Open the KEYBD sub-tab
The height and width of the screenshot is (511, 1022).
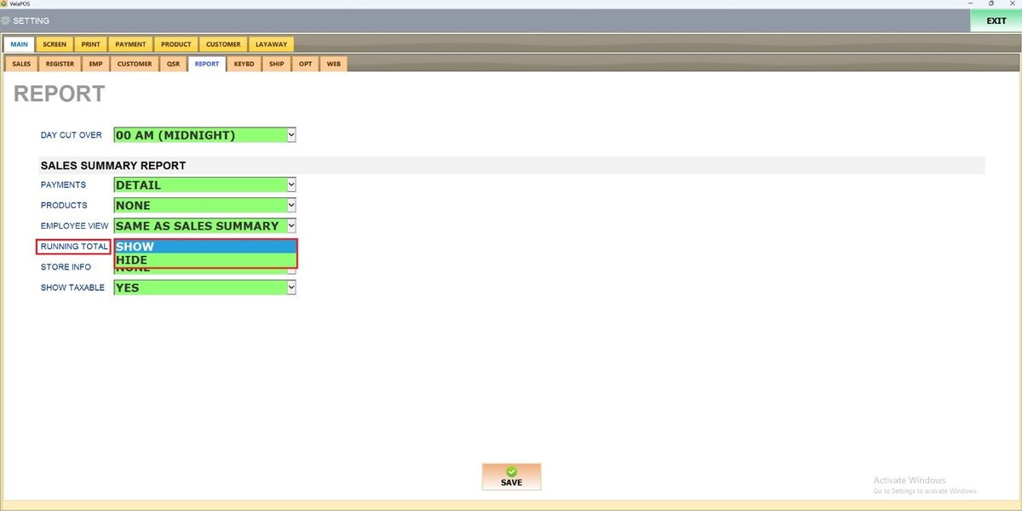244,64
